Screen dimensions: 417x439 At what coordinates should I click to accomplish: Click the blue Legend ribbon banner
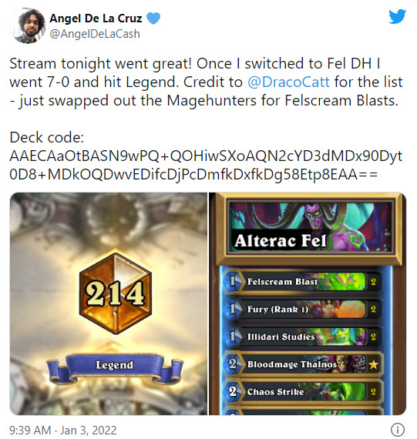[x=115, y=368]
